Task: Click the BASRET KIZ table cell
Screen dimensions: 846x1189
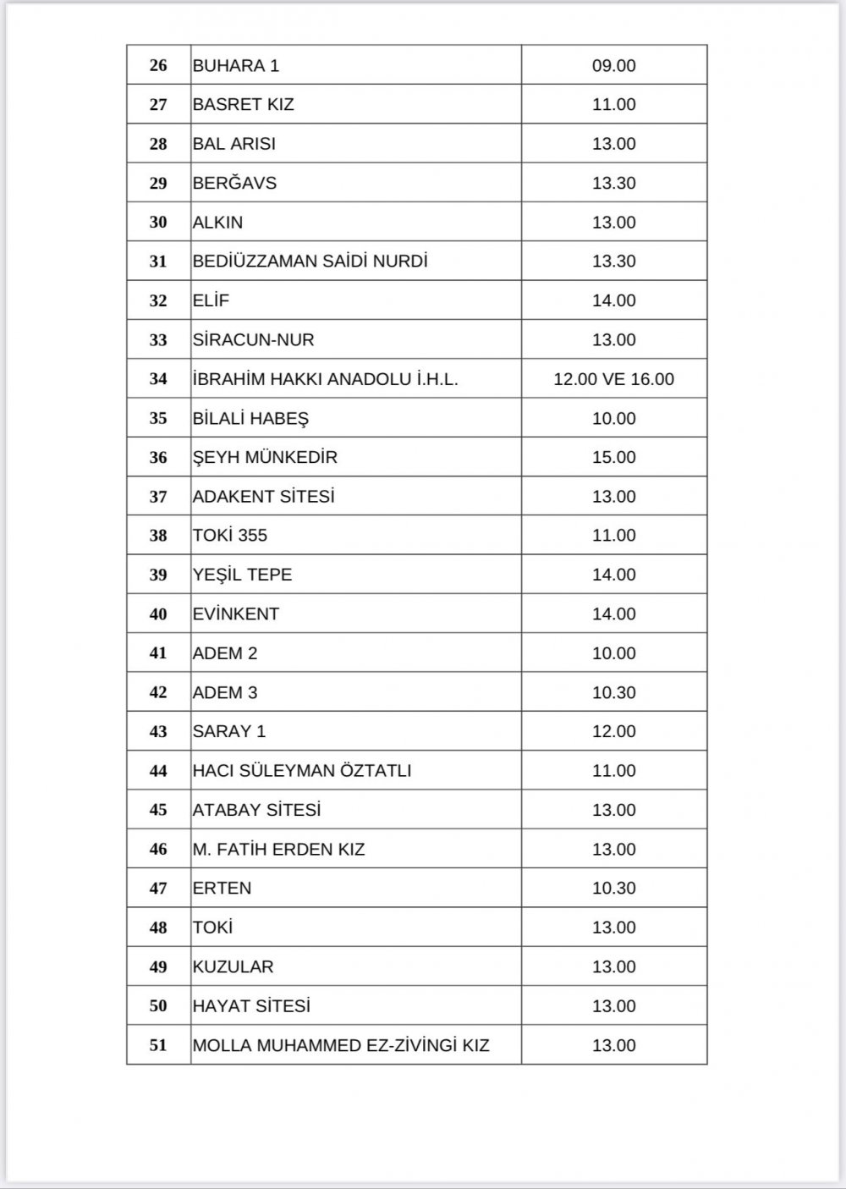Action: [x=356, y=104]
